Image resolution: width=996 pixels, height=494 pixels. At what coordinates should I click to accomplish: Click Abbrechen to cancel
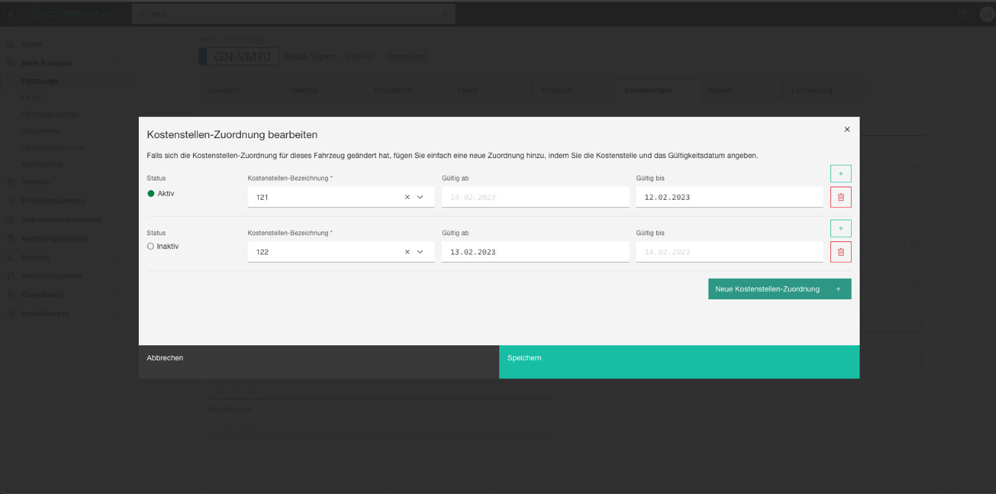(x=319, y=362)
